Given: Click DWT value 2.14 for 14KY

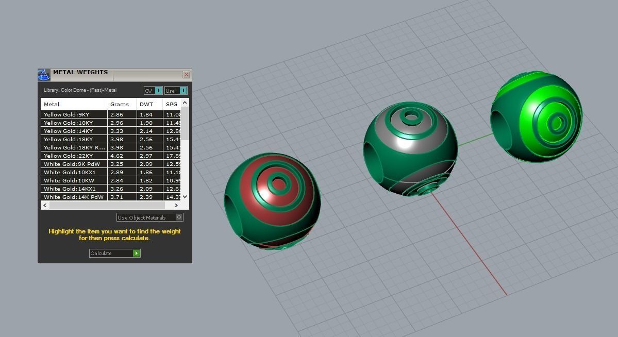Looking at the screenshot, I should 146,131.
